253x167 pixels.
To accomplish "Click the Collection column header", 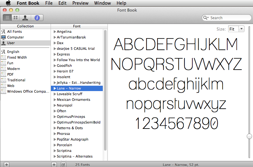I will (x=25, y=26).
